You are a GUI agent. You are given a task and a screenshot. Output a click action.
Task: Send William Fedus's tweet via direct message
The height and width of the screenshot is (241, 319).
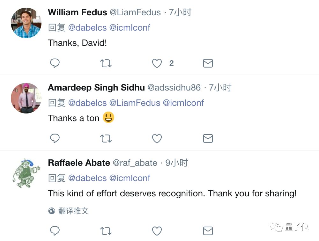click(x=208, y=63)
